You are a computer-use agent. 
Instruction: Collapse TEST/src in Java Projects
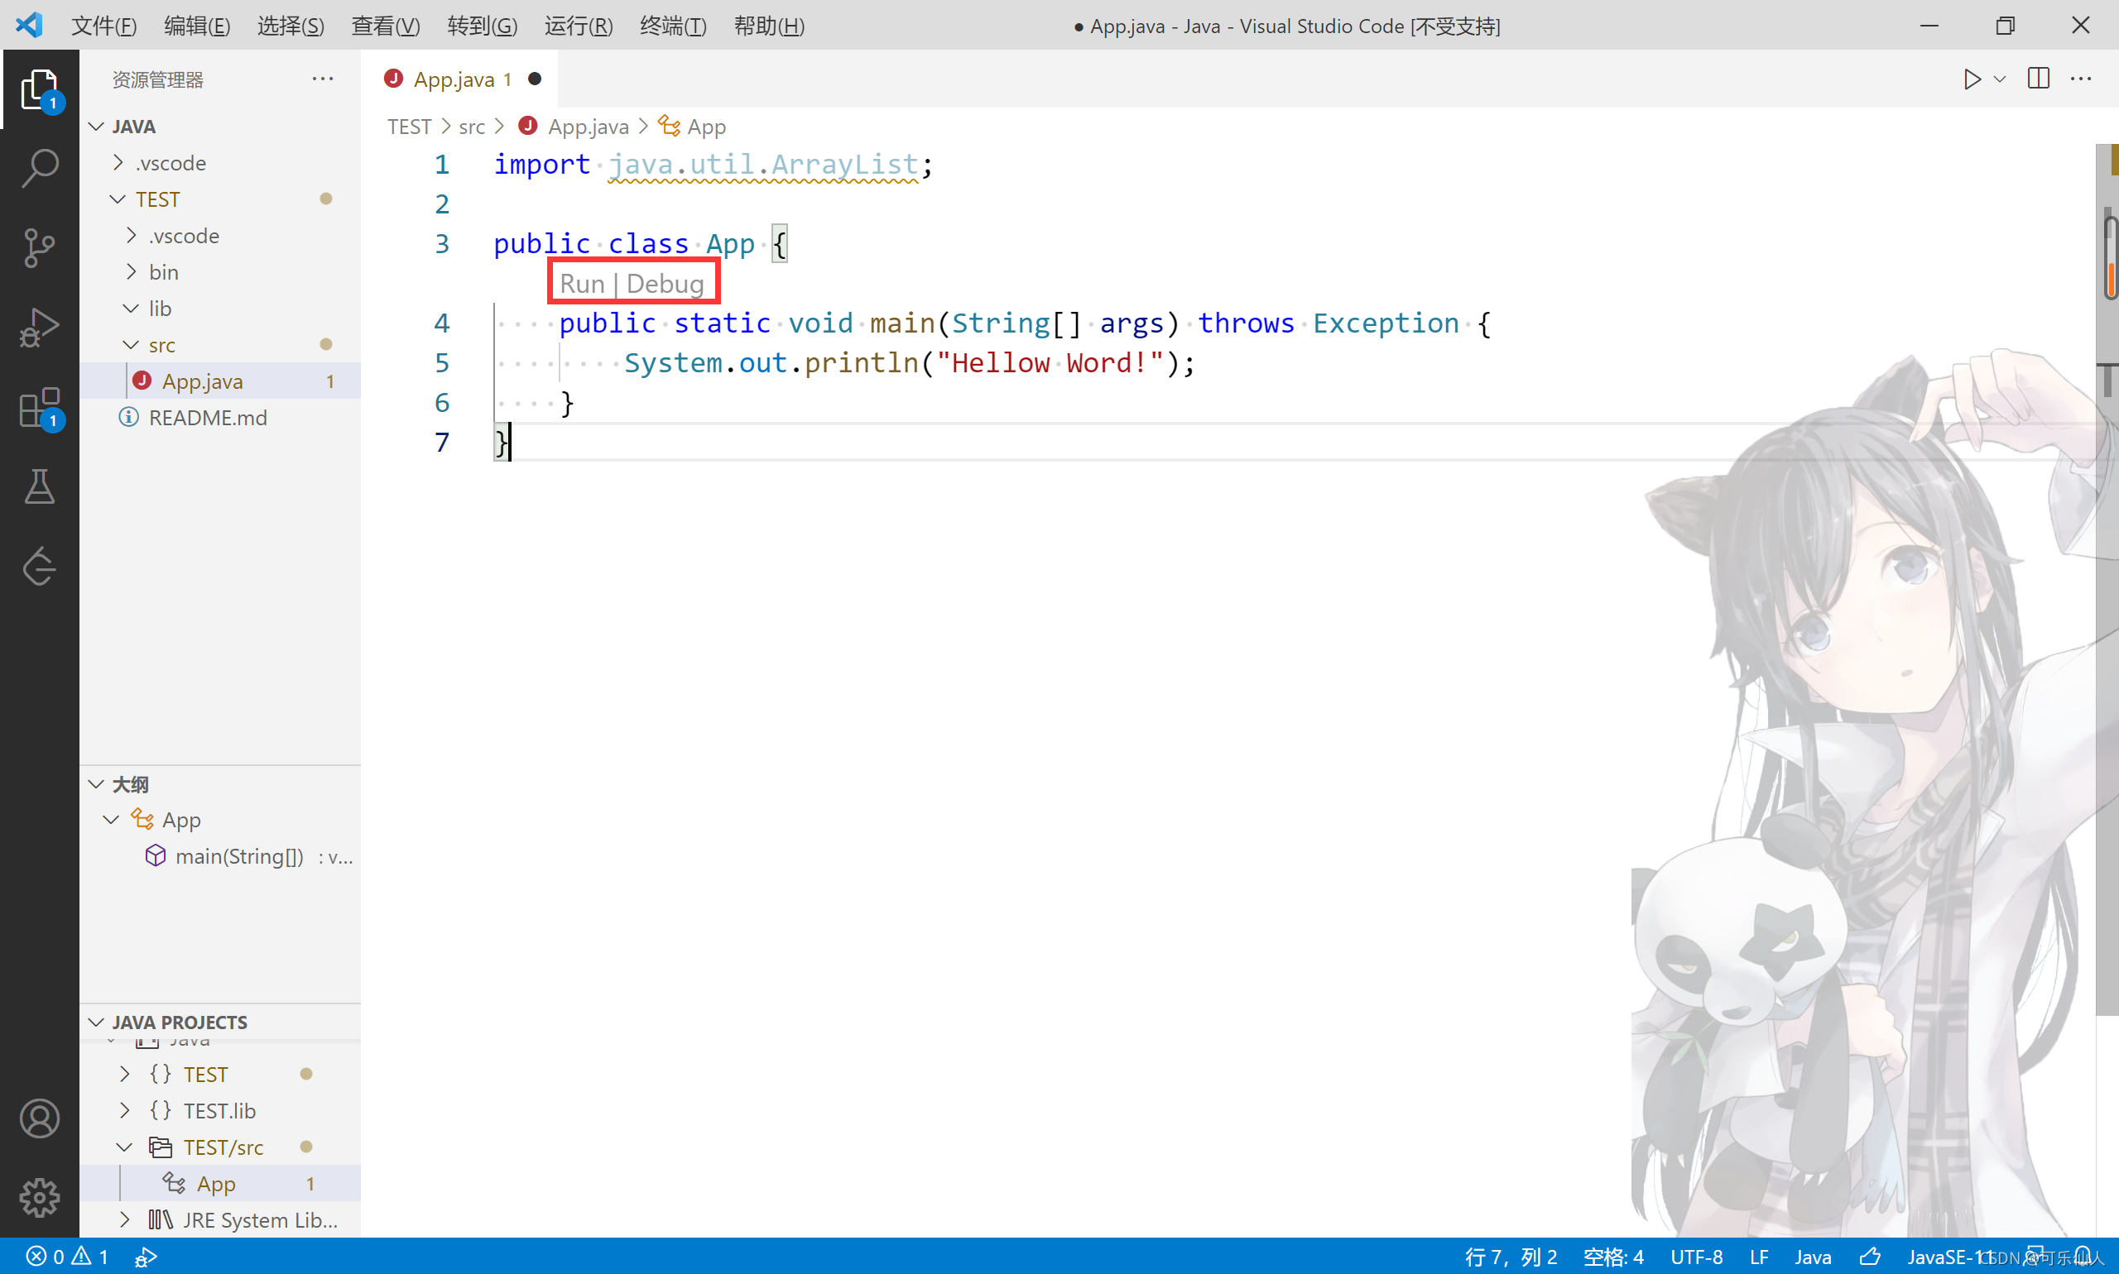(x=126, y=1147)
